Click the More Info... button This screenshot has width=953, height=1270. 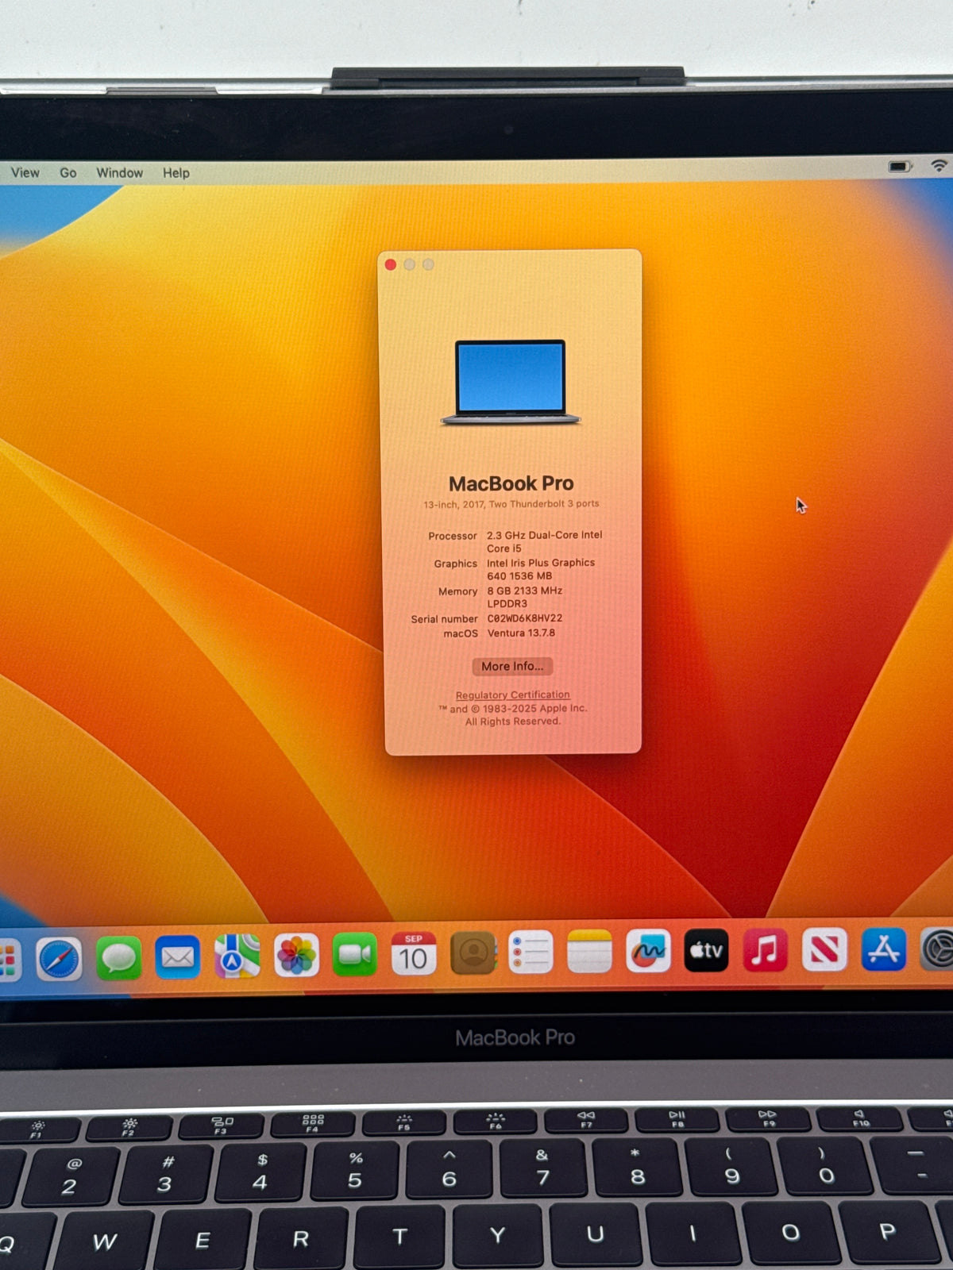[x=512, y=666]
